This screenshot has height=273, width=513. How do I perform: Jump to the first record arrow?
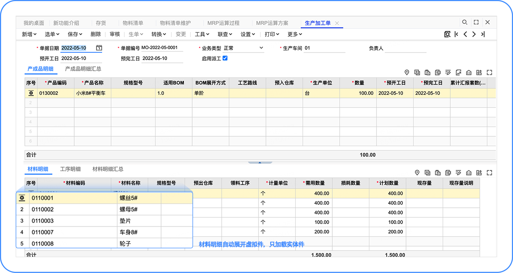click(457, 34)
